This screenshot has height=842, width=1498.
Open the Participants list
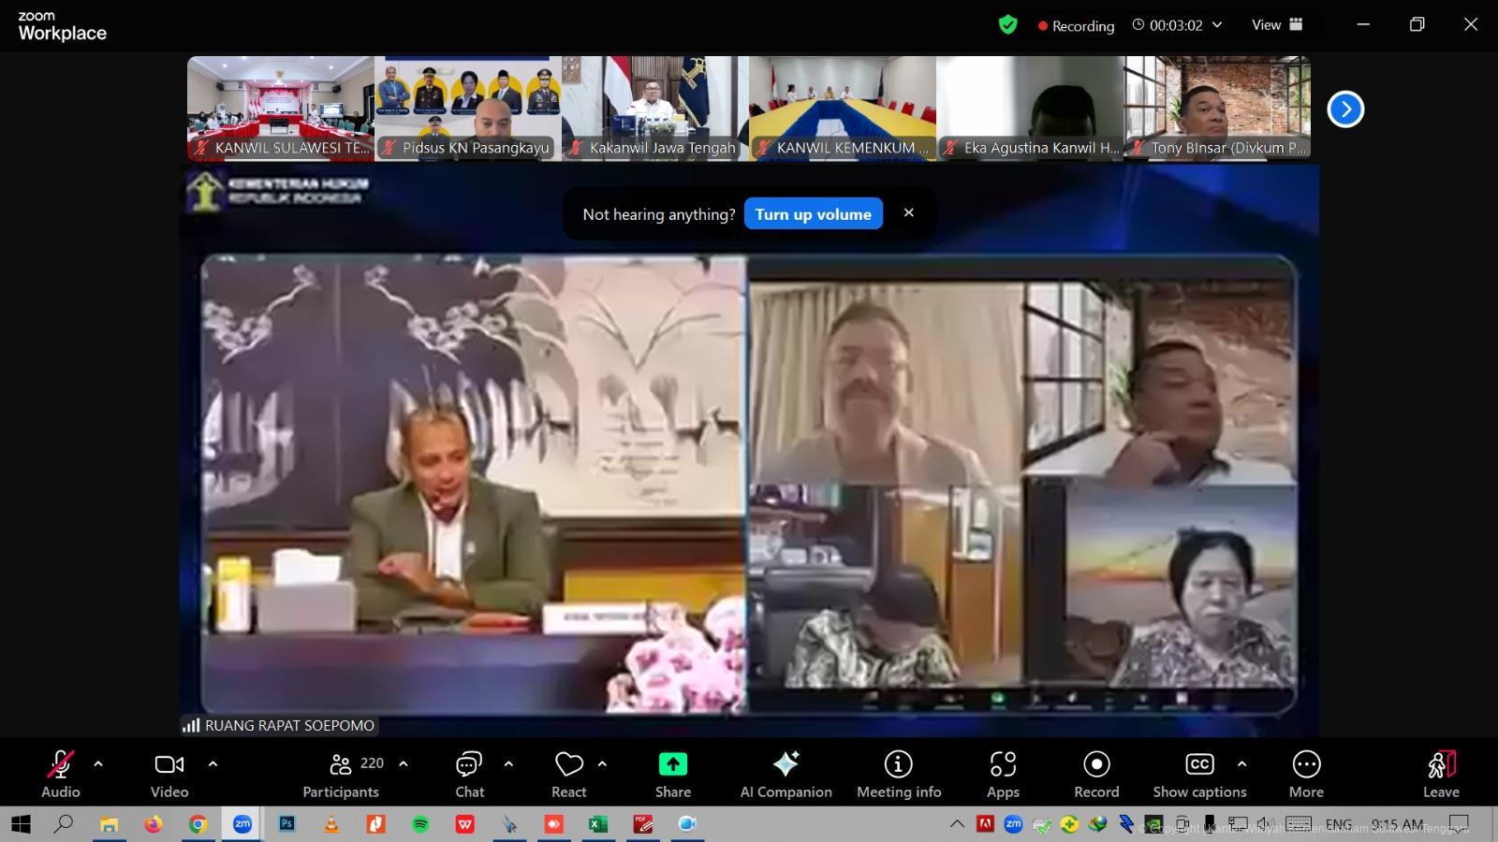(x=342, y=775)
